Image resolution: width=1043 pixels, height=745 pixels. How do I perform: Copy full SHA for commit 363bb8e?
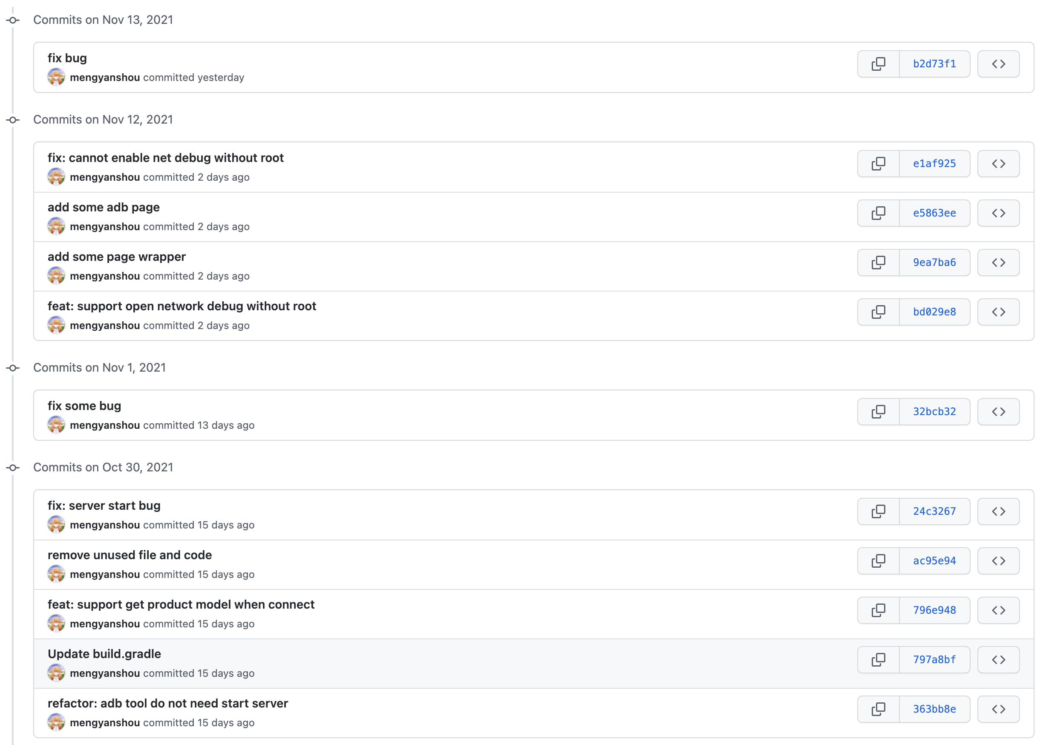pos(878,709)
